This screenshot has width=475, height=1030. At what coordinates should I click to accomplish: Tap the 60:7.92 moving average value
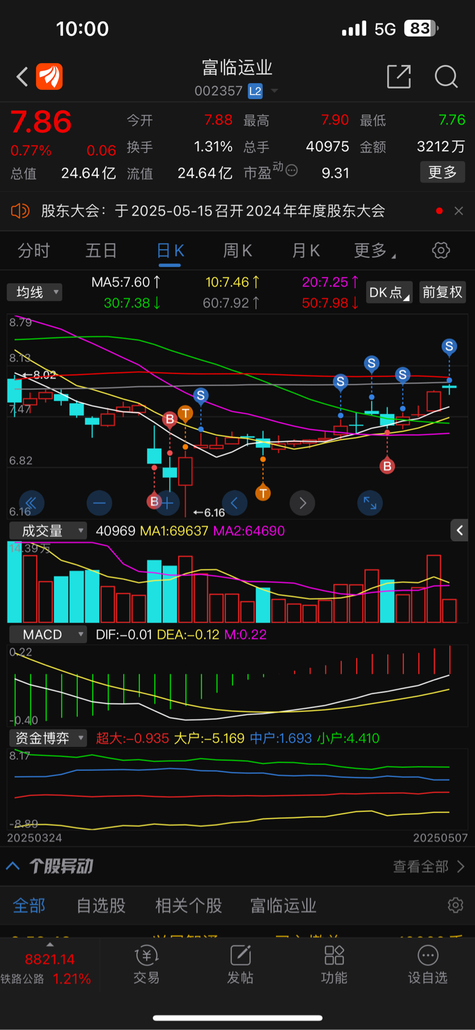pos(232,303)
